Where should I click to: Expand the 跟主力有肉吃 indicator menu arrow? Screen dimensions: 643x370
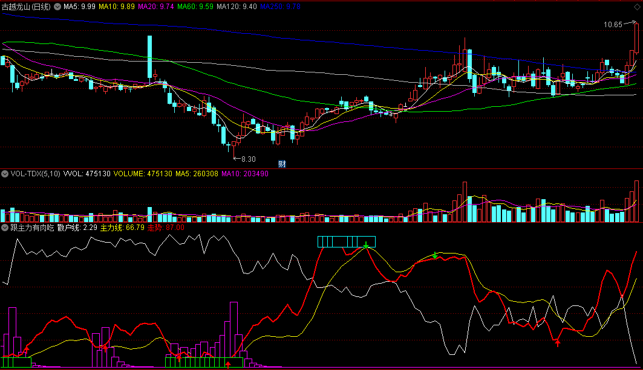(5, 228)
